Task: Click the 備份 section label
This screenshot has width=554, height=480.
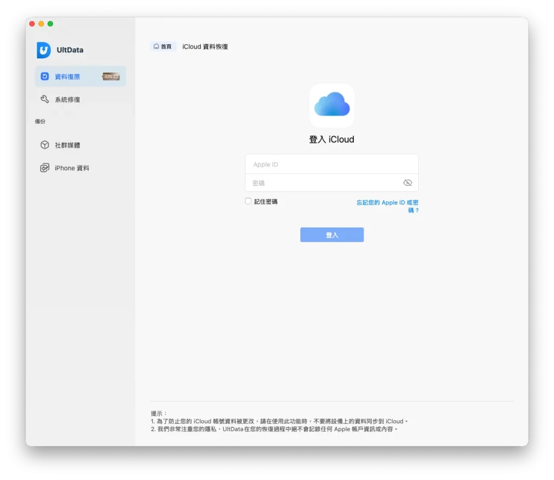Action: pos(40,122)
